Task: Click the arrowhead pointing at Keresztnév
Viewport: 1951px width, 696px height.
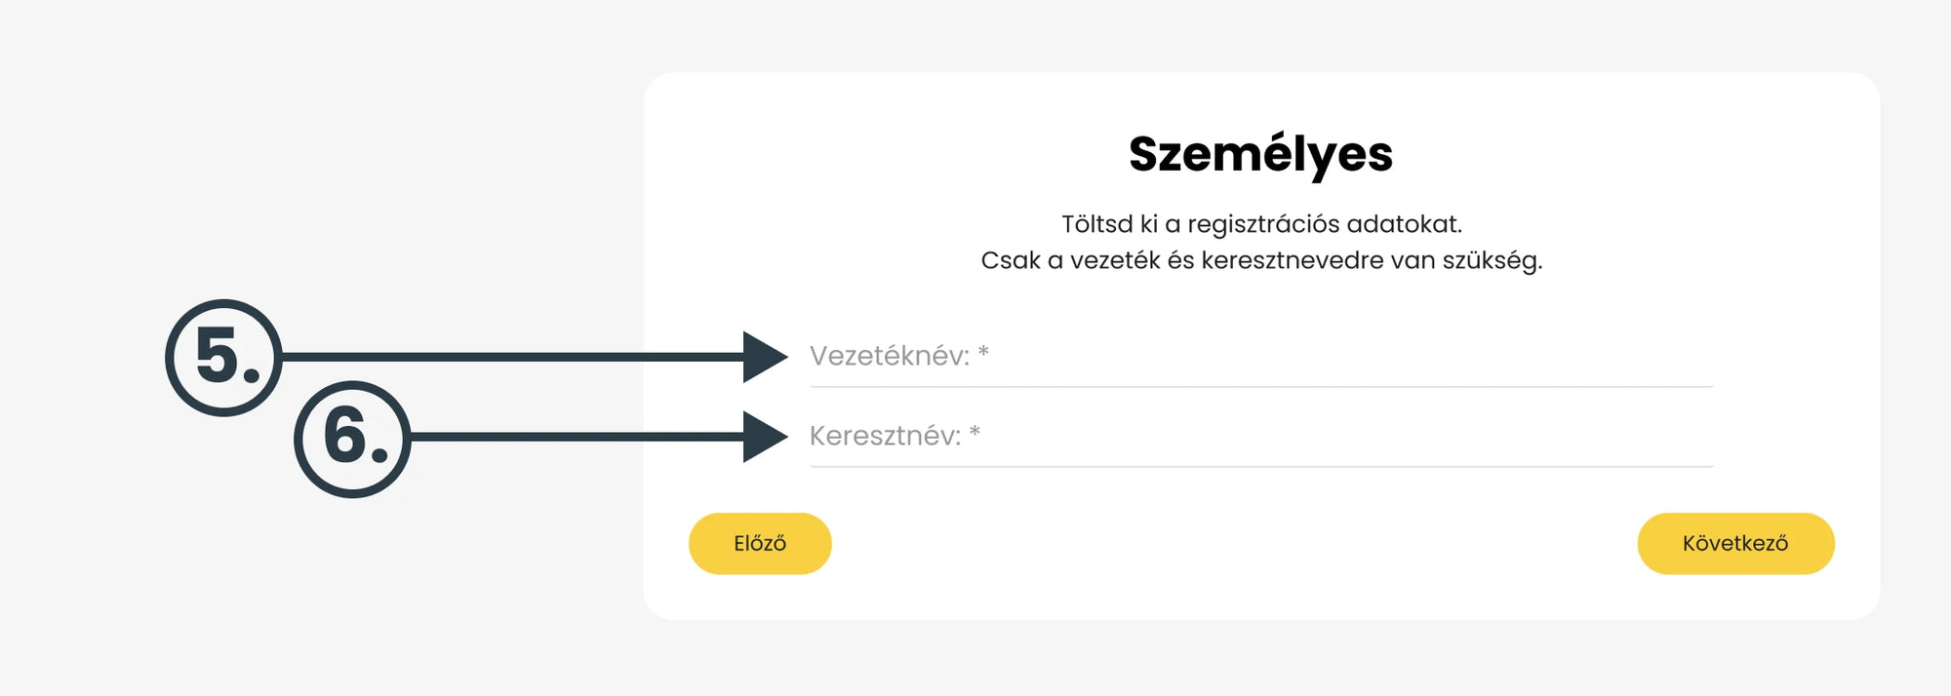Action: (x=763, y=437)
